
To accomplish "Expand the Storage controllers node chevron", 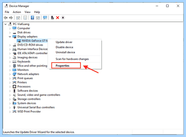I will tap(10, 99).
